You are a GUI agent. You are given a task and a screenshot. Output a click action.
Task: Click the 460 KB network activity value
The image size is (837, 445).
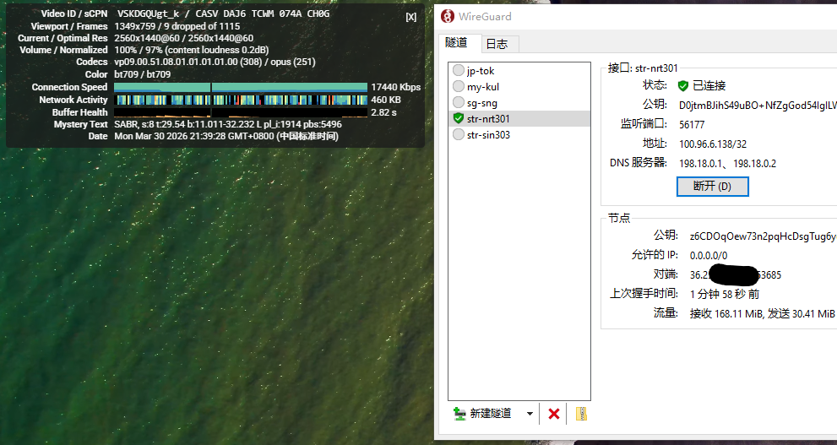tap(386, 100)
